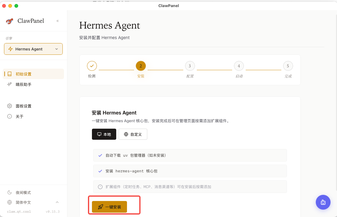Click the lightning bolt engine icon
Screen dimensions: 337x217
pos(10,49)
